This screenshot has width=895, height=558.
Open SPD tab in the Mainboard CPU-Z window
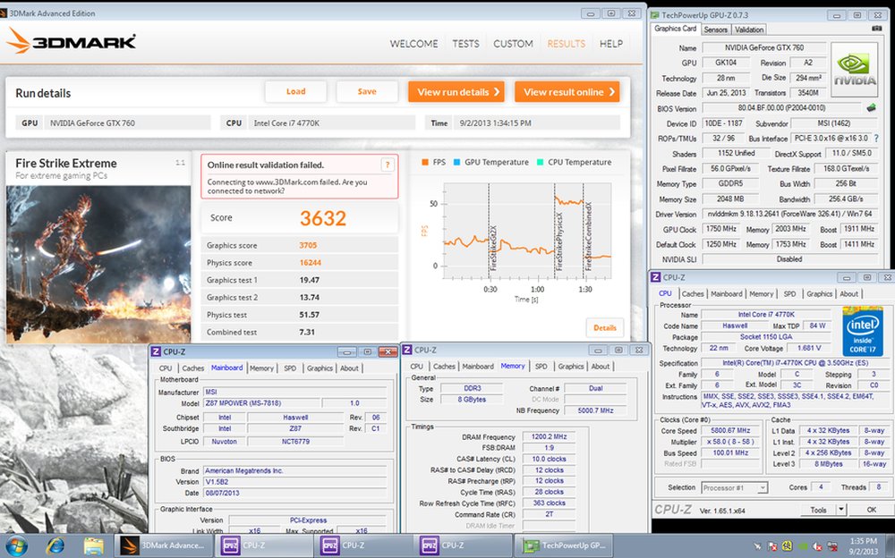pos(290,368)
